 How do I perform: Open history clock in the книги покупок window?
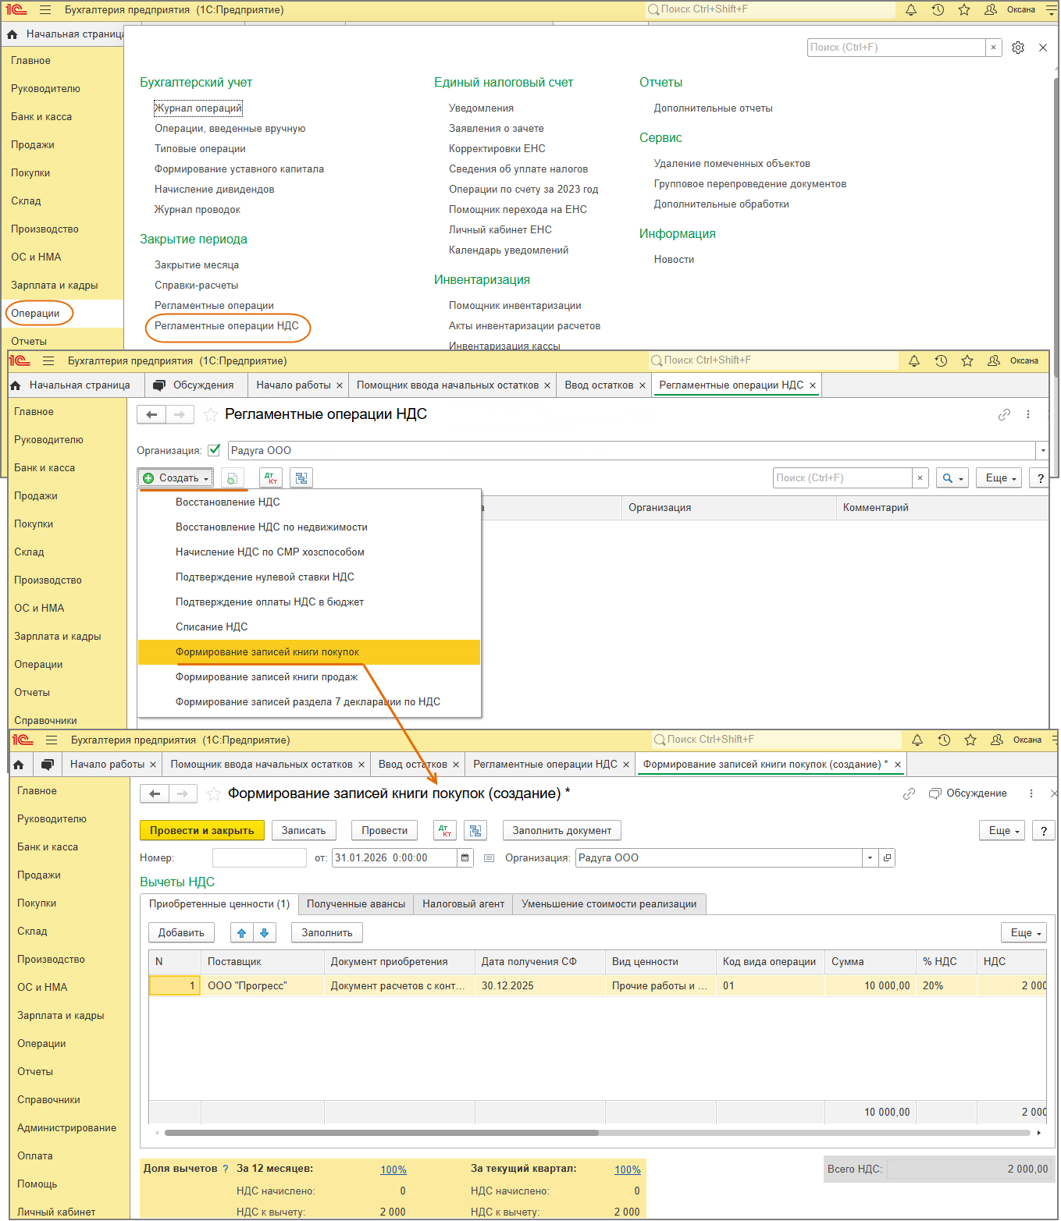944,740
